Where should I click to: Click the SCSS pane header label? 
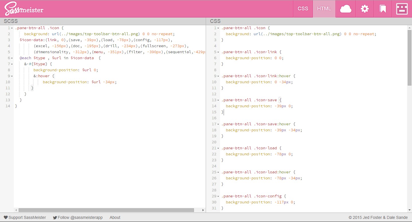pyautogui.click(x=11, y=21)
